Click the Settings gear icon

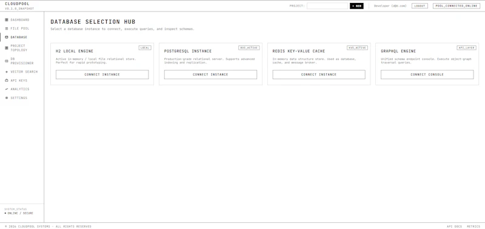[7, 98]
